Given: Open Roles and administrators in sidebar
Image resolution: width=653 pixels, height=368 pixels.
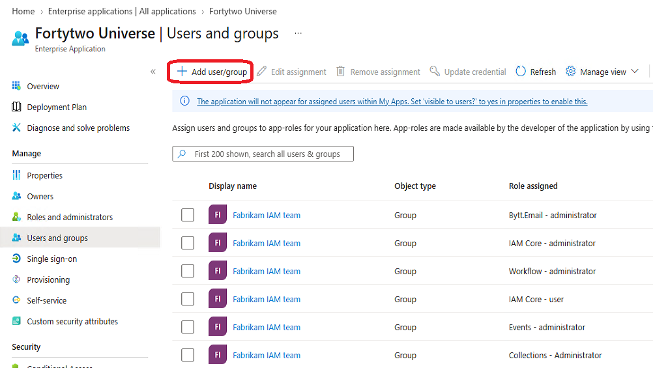Looking at the screenshot, I should coord(70,217).
